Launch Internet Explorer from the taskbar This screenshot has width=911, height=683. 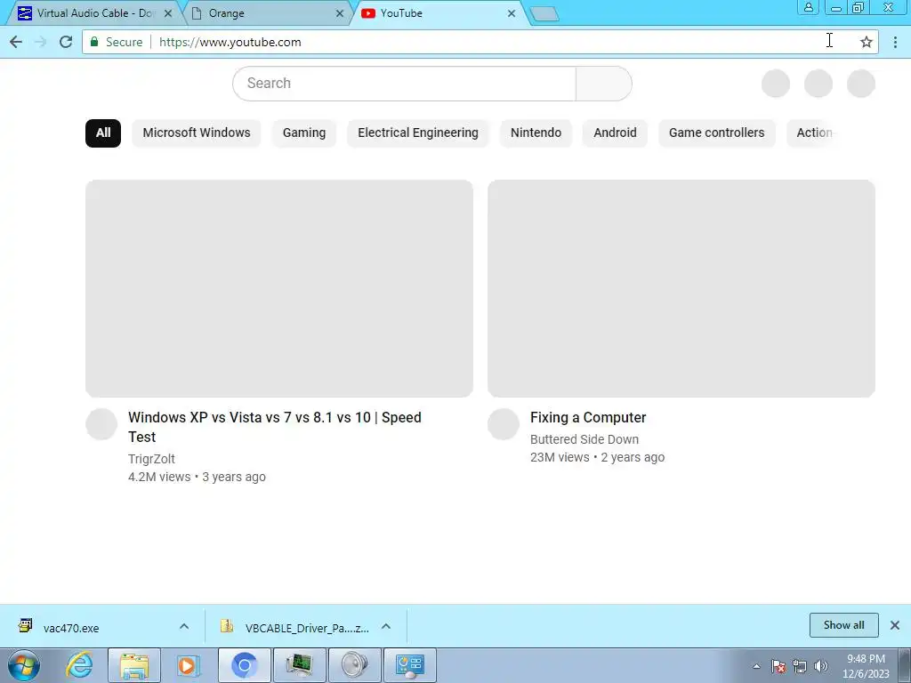[79, 665]
